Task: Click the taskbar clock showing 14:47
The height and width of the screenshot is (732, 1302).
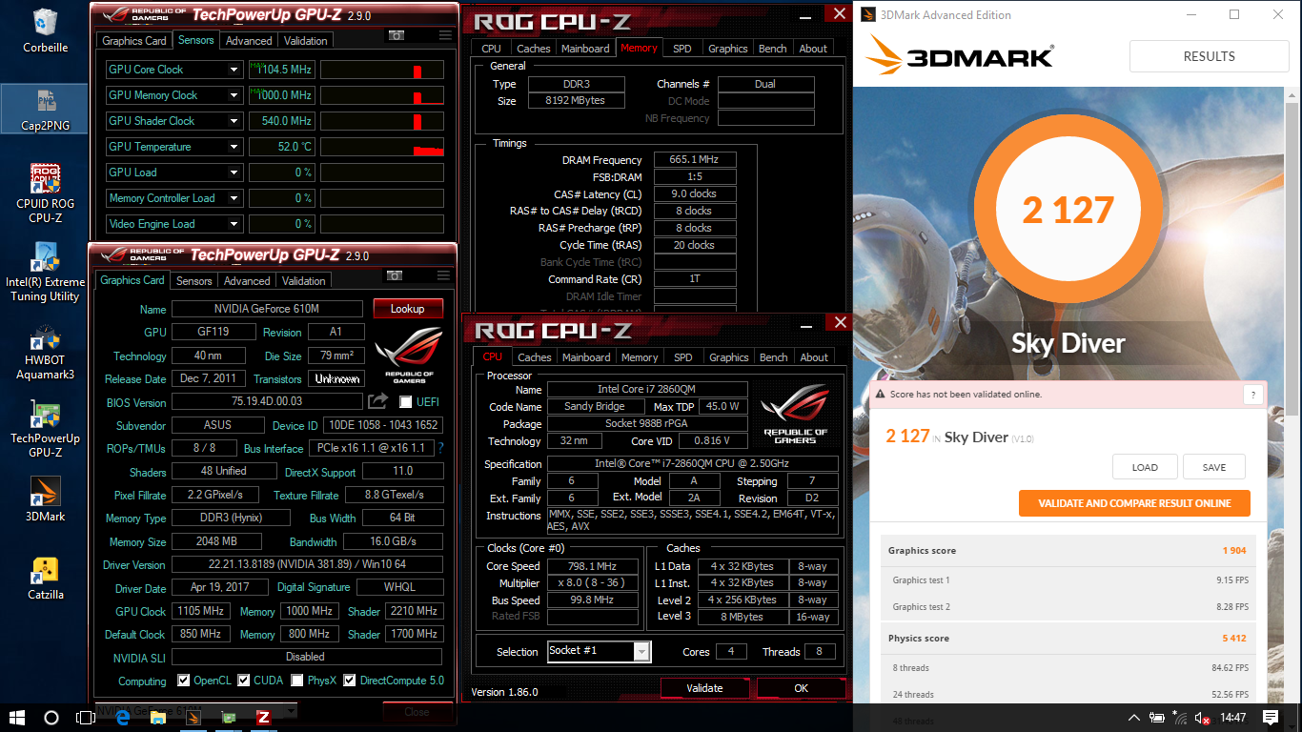Action: 1233,717
